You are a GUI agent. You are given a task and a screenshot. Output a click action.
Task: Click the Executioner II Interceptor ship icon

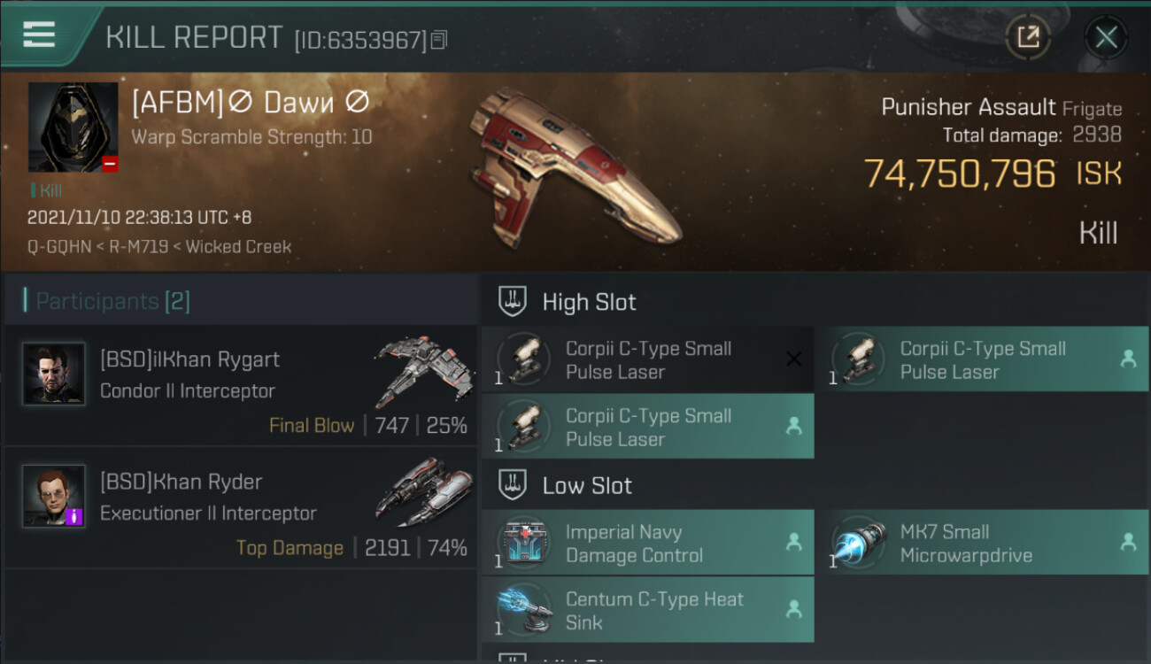coord(420,491)
